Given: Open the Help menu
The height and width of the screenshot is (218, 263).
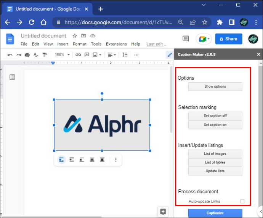Looking at the screenshot, I should click(x=136, y=44).
